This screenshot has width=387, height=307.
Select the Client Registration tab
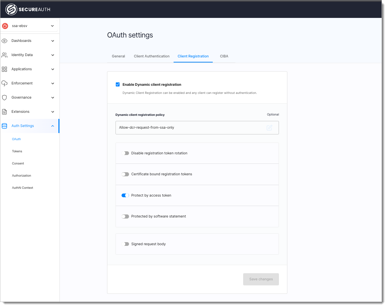[x=193, y=56]
